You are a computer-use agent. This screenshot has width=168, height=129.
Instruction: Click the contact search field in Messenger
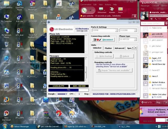click(152, 23)
